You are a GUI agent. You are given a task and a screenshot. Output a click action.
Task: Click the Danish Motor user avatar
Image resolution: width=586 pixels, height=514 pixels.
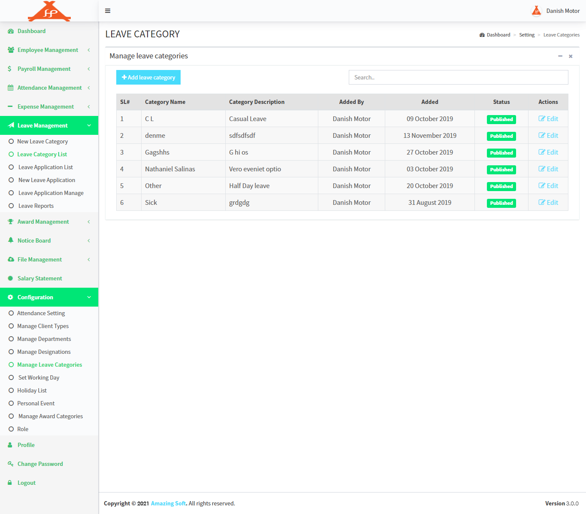[536, 11]
